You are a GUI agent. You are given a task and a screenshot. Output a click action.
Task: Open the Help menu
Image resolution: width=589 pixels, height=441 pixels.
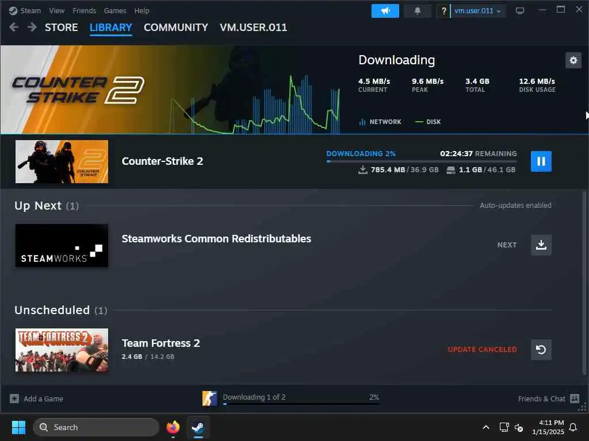point(141,10)
